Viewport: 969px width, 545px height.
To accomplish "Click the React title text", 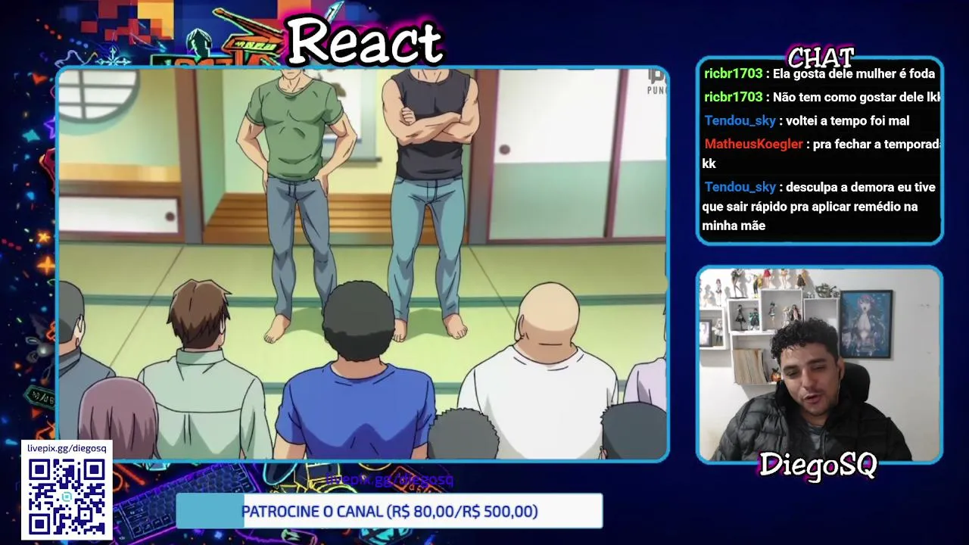I will [x=365, y=41].
